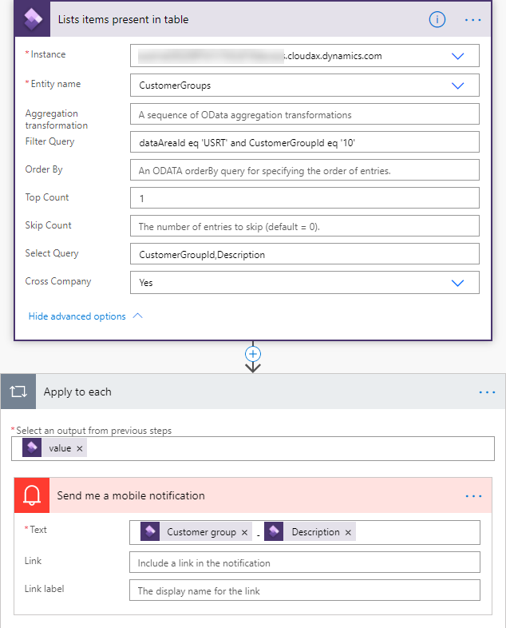Click the Select Query field
The image size is (506, 628).
pos(304,254)
